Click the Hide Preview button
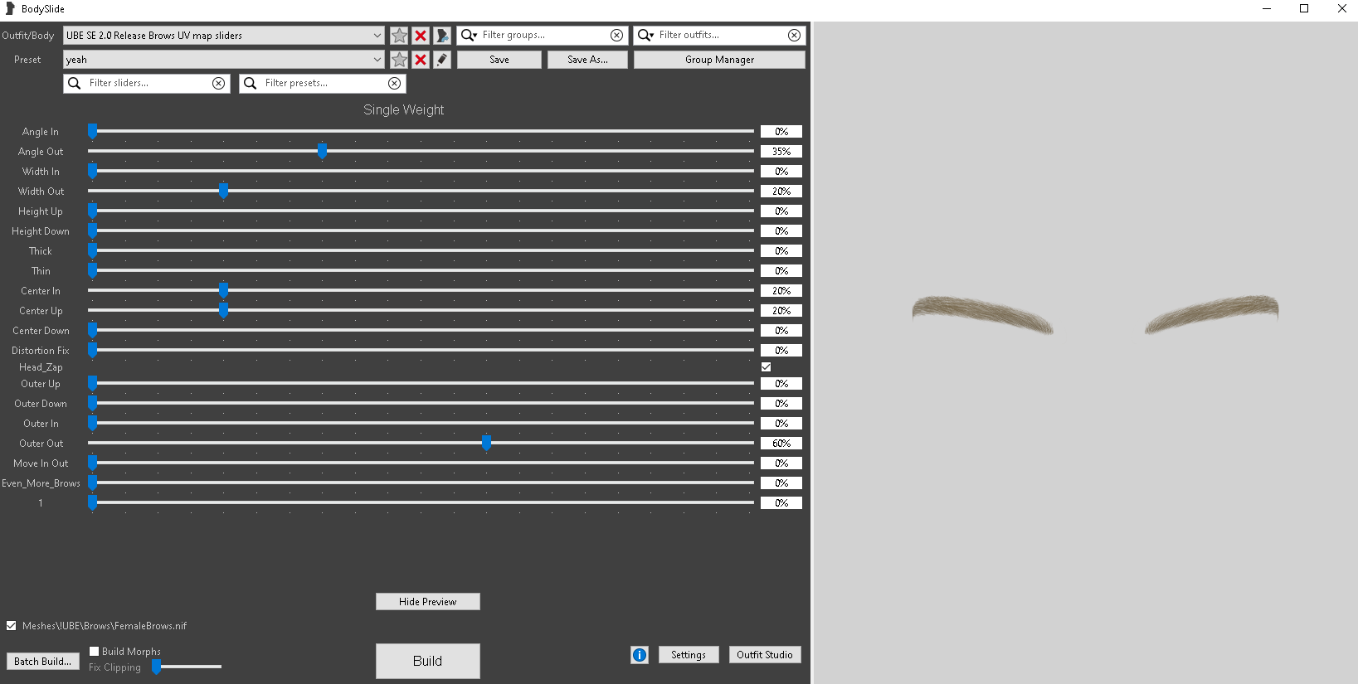This screenshot has width=1358, height=684. (x=428, y=602)
